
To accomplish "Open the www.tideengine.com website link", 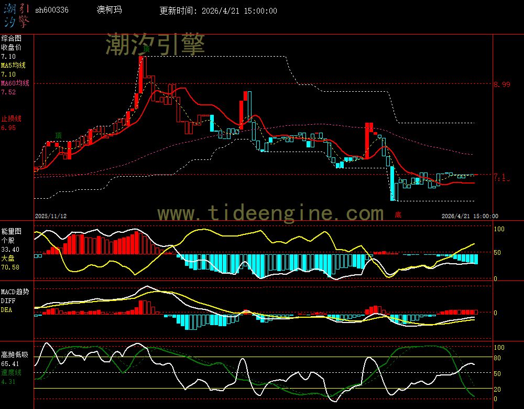I will tap(270, 213).
